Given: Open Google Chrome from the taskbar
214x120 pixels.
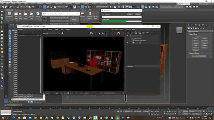Looking at the screenshot, I should (x=57, y=118).
